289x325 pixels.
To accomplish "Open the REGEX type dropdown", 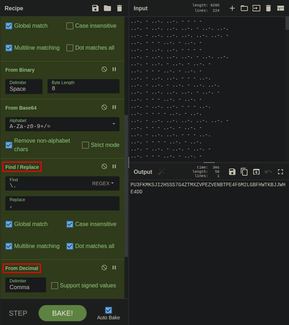I will [103, 183].
